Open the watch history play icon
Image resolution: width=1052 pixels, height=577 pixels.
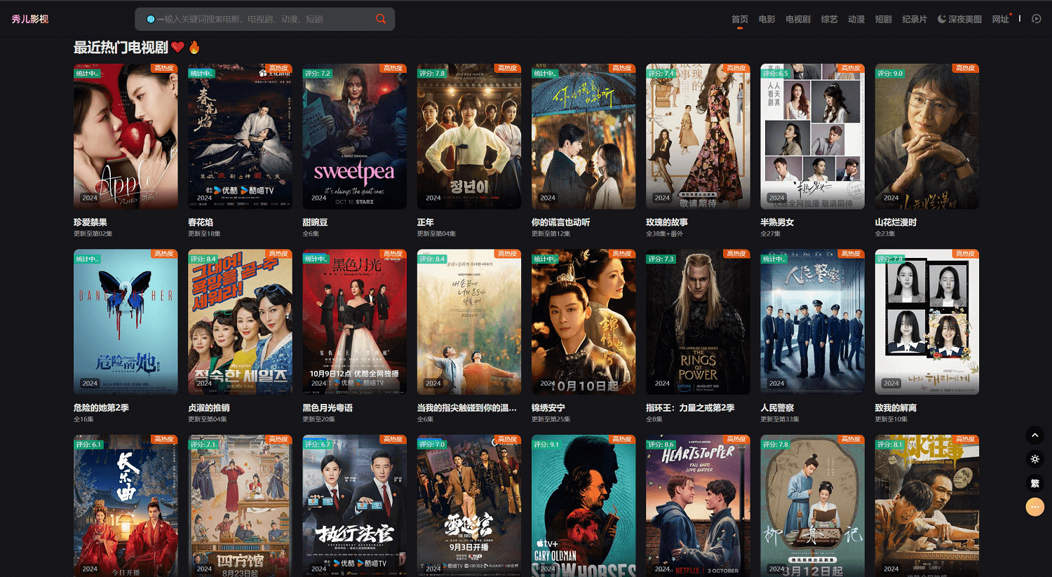(x=1036, y=19)
